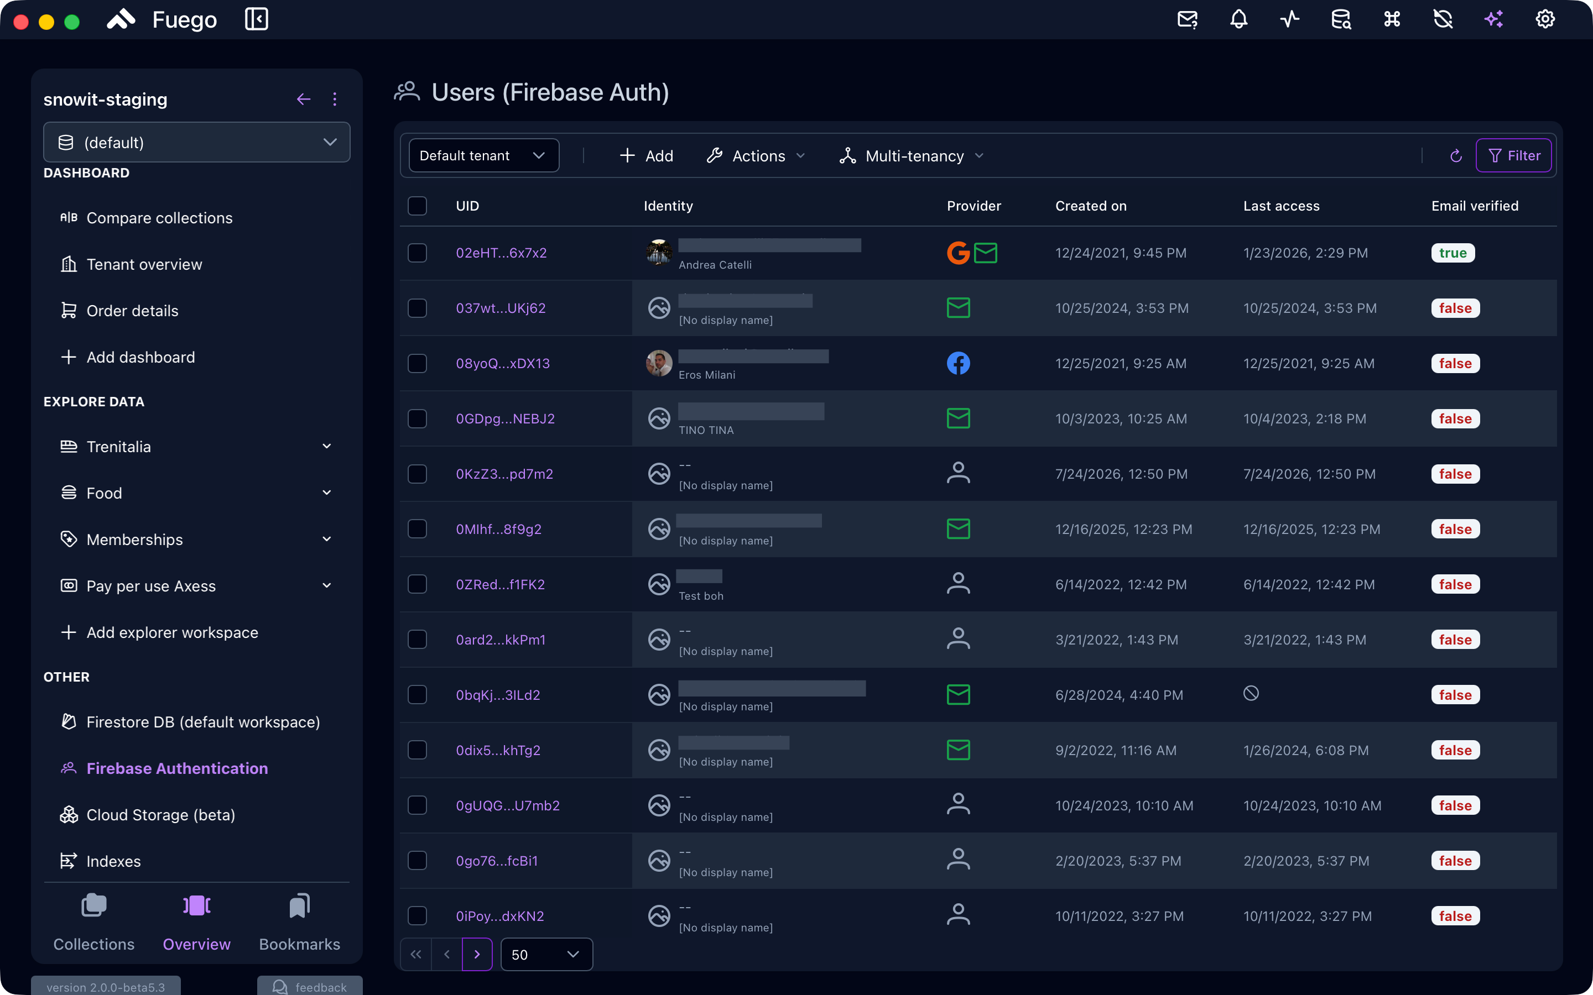Open the page size 50 dropdown
This screenshot has height=995, width=1593.
click(546, 954)
